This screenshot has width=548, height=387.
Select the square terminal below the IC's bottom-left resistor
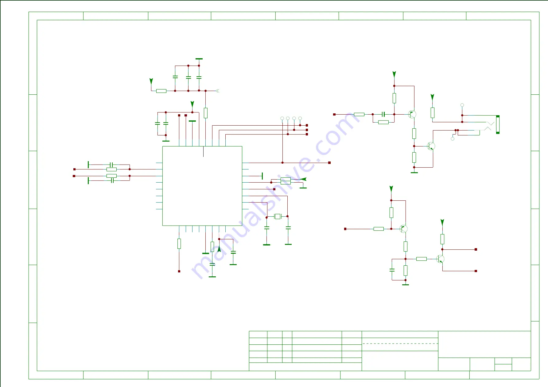click(179, 271)
